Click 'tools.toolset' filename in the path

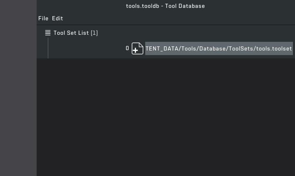pyautogui.click(x=274, y=49)
